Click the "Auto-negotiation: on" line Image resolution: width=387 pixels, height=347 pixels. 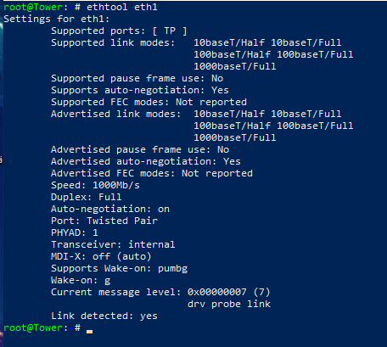click(x=110, y=209)
